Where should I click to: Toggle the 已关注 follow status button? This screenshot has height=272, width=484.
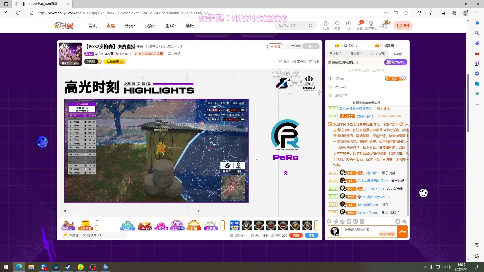[311, 46]
